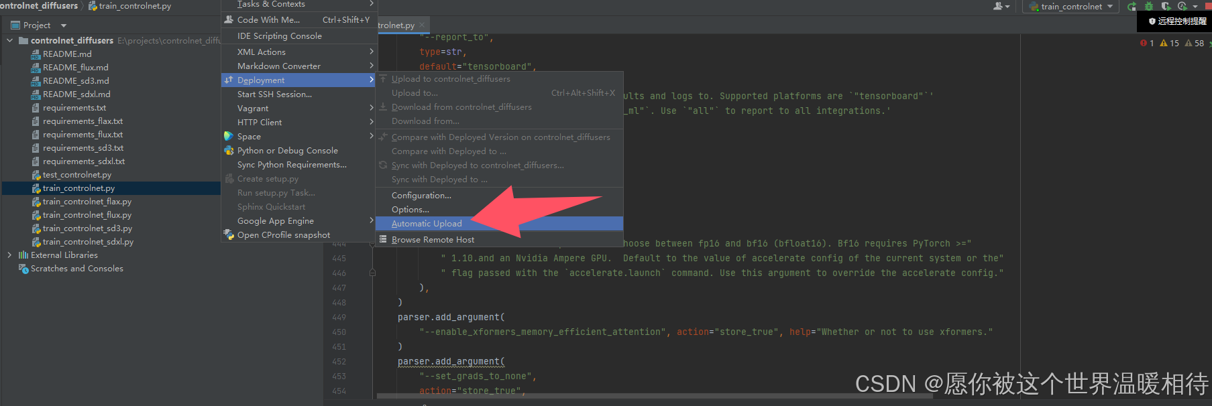1212x406 pixels.
Task: Expand the External Libraries tree node
Action: point(9,255)
